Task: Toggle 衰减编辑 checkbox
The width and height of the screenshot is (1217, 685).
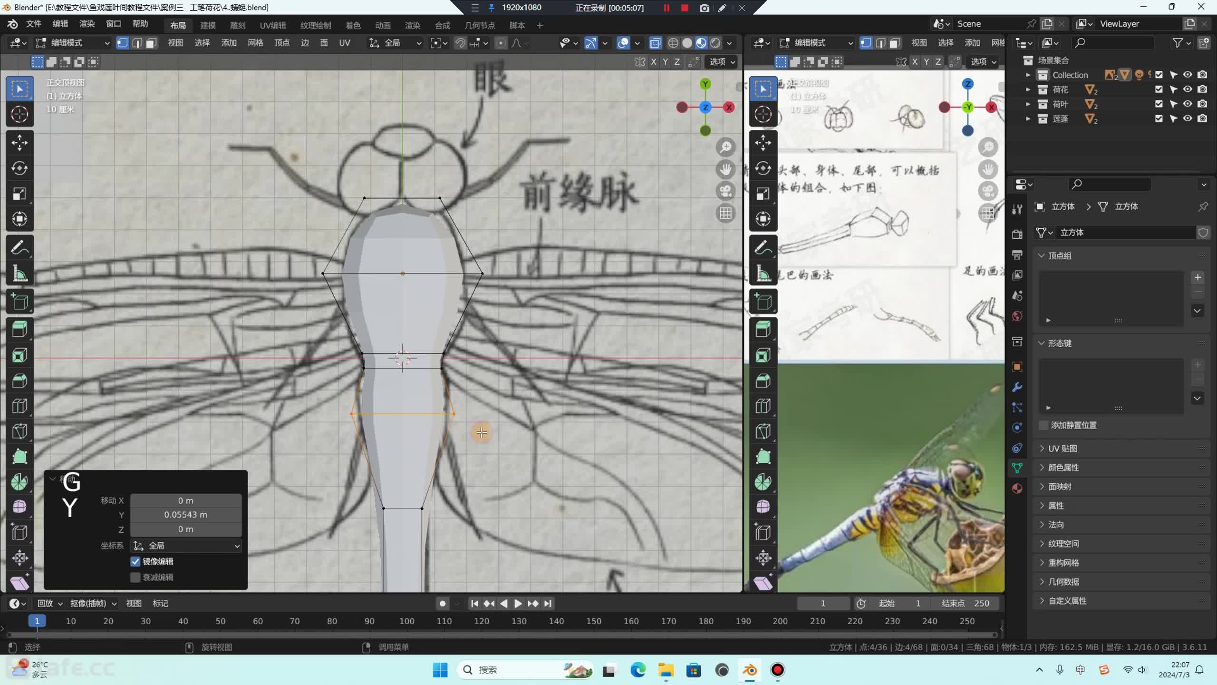Action: 135,577
